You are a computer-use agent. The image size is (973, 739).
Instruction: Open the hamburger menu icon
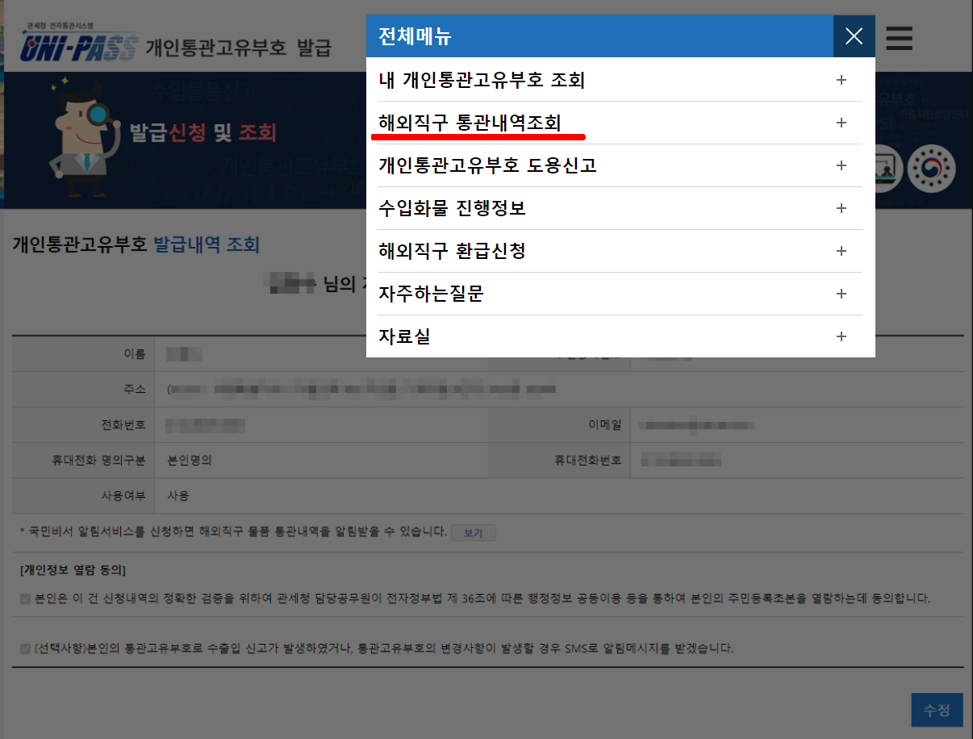[x=899, y=38]
